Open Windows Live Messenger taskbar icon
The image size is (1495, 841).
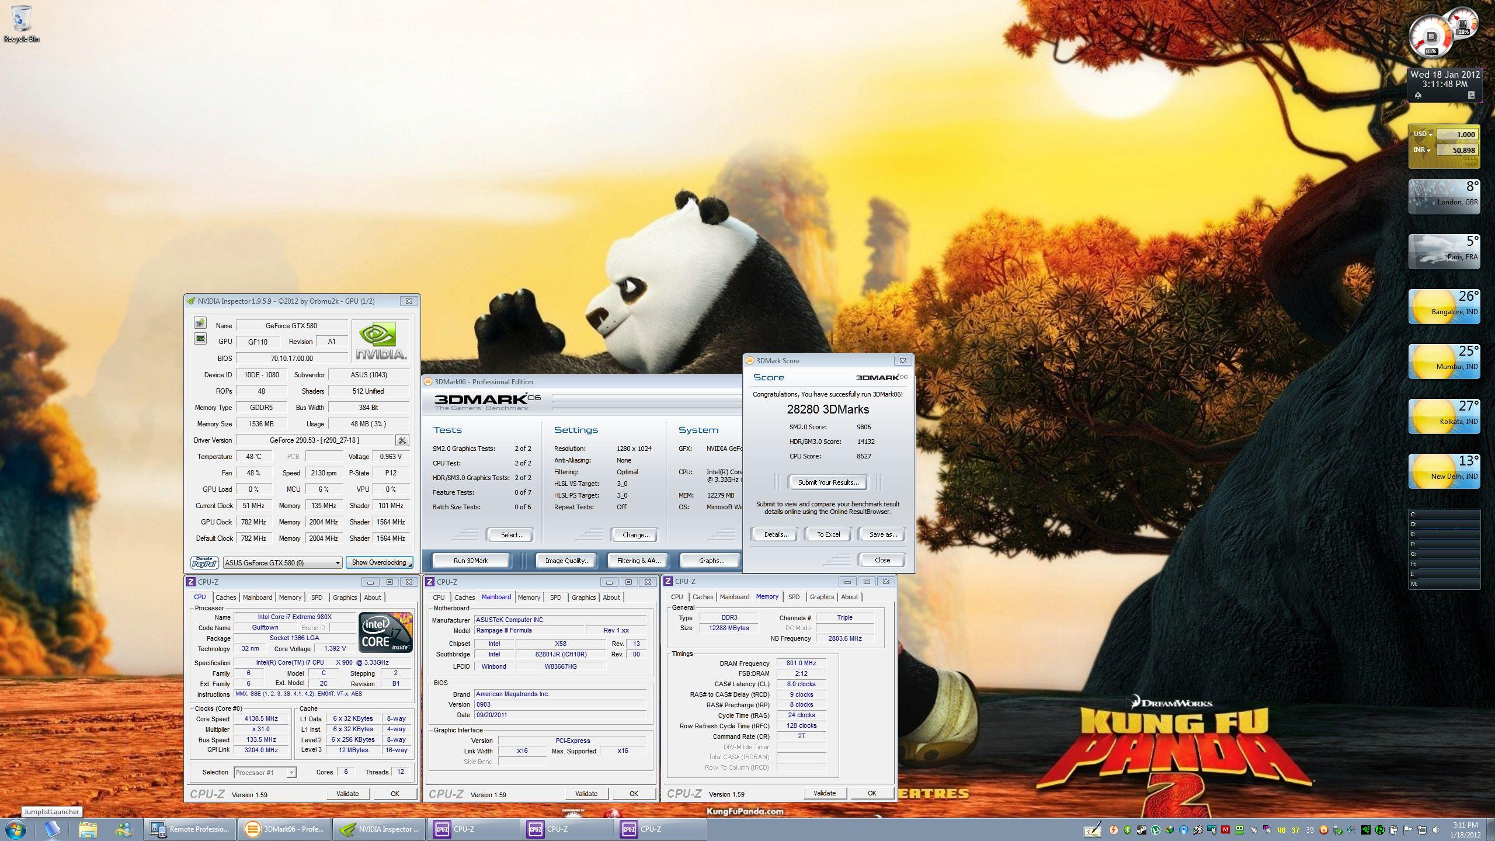(x=124, y=829)
